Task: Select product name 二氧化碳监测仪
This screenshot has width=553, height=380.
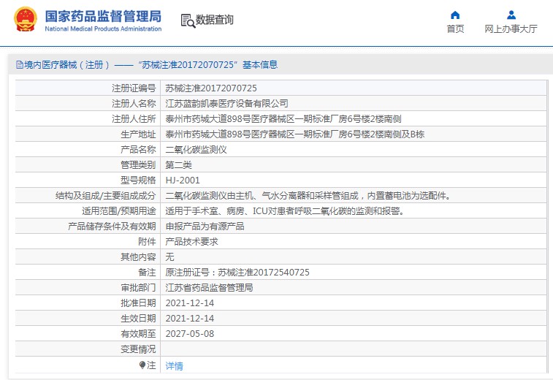Action: (x=196, y=150)
